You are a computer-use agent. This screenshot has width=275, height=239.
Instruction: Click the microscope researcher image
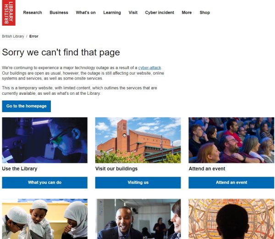click(x=45, y=140)
